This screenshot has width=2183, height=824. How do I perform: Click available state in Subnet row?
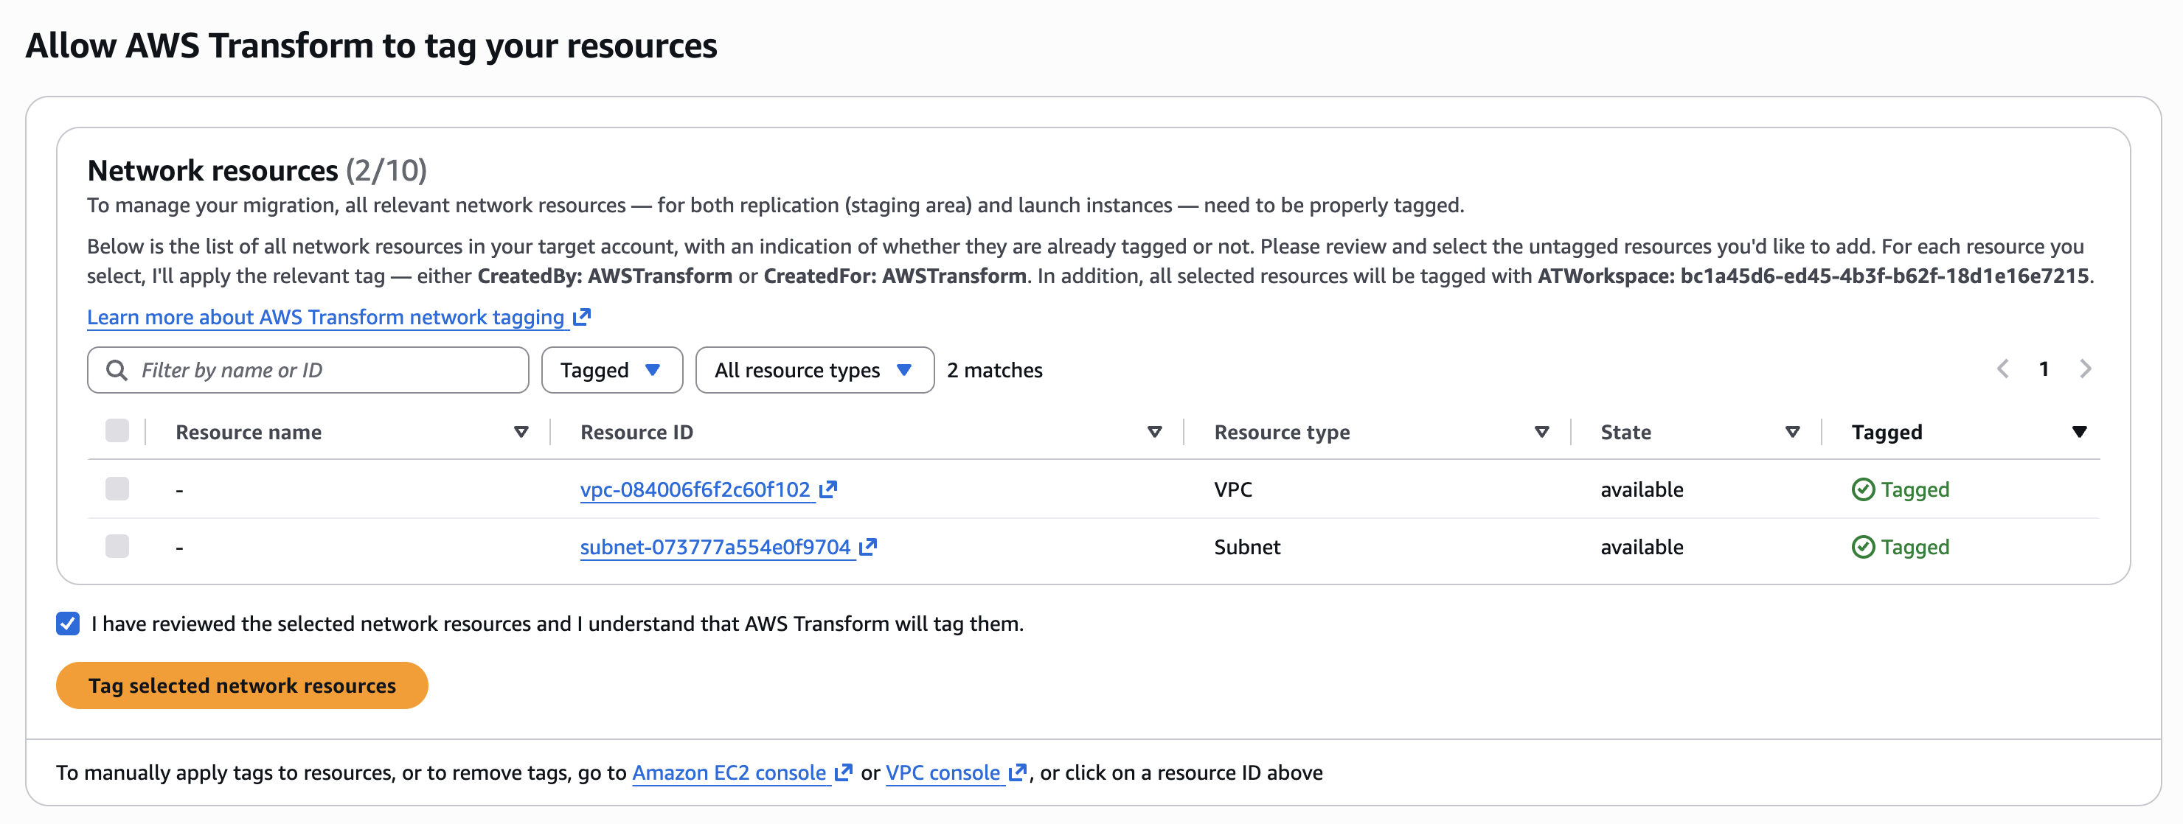[x=1642, y=547]
